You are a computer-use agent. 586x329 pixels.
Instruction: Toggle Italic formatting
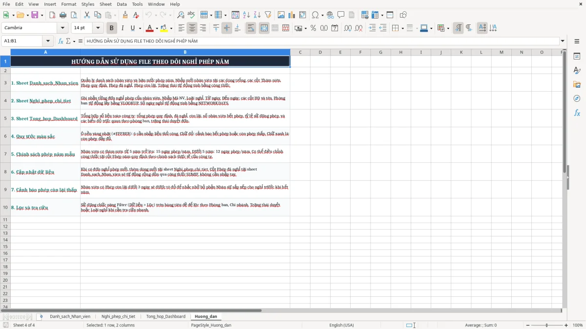(122, 28)
